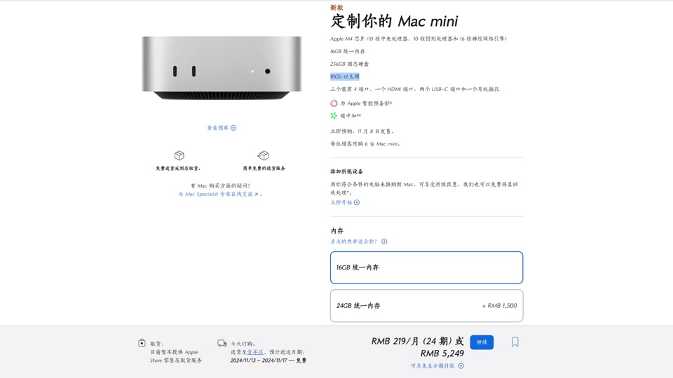Click the delivery truck icon

tap(222, 343)
